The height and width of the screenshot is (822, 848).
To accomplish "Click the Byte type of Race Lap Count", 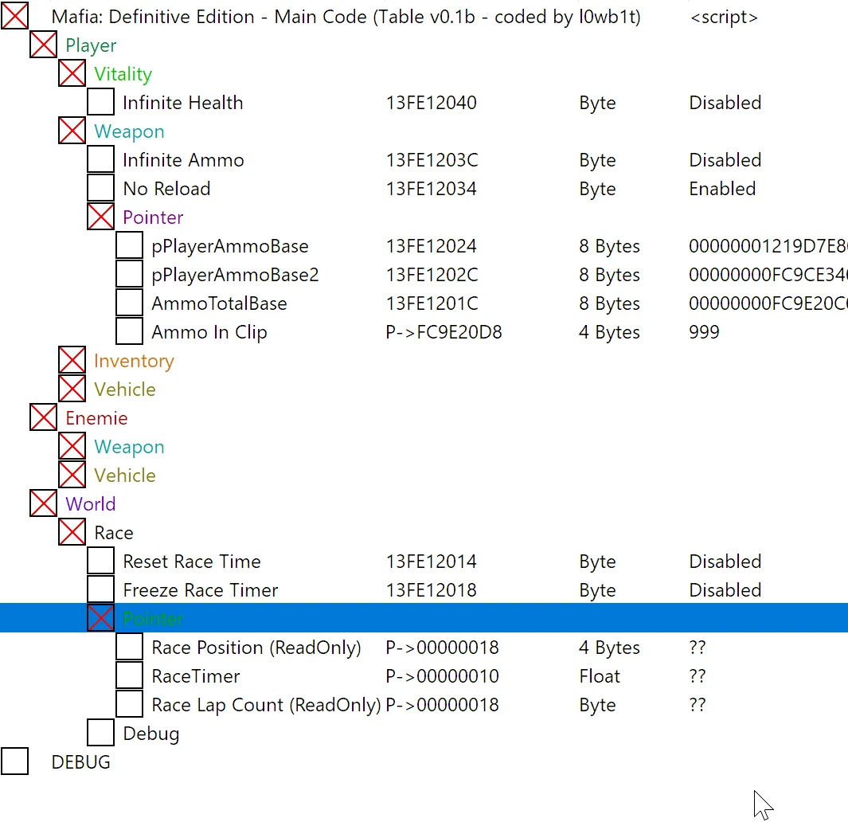I will click(597, 705).
